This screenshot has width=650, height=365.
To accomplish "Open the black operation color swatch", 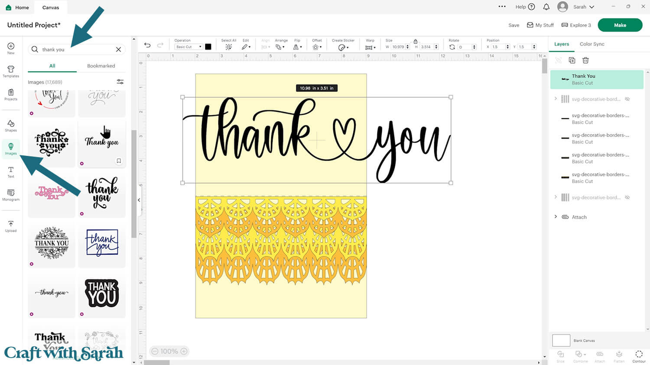I will 208,47.
